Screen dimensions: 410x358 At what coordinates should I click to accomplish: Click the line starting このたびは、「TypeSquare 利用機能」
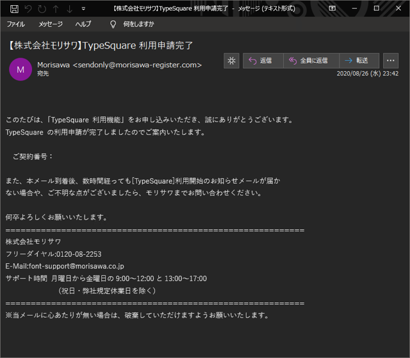click(149, 120)
